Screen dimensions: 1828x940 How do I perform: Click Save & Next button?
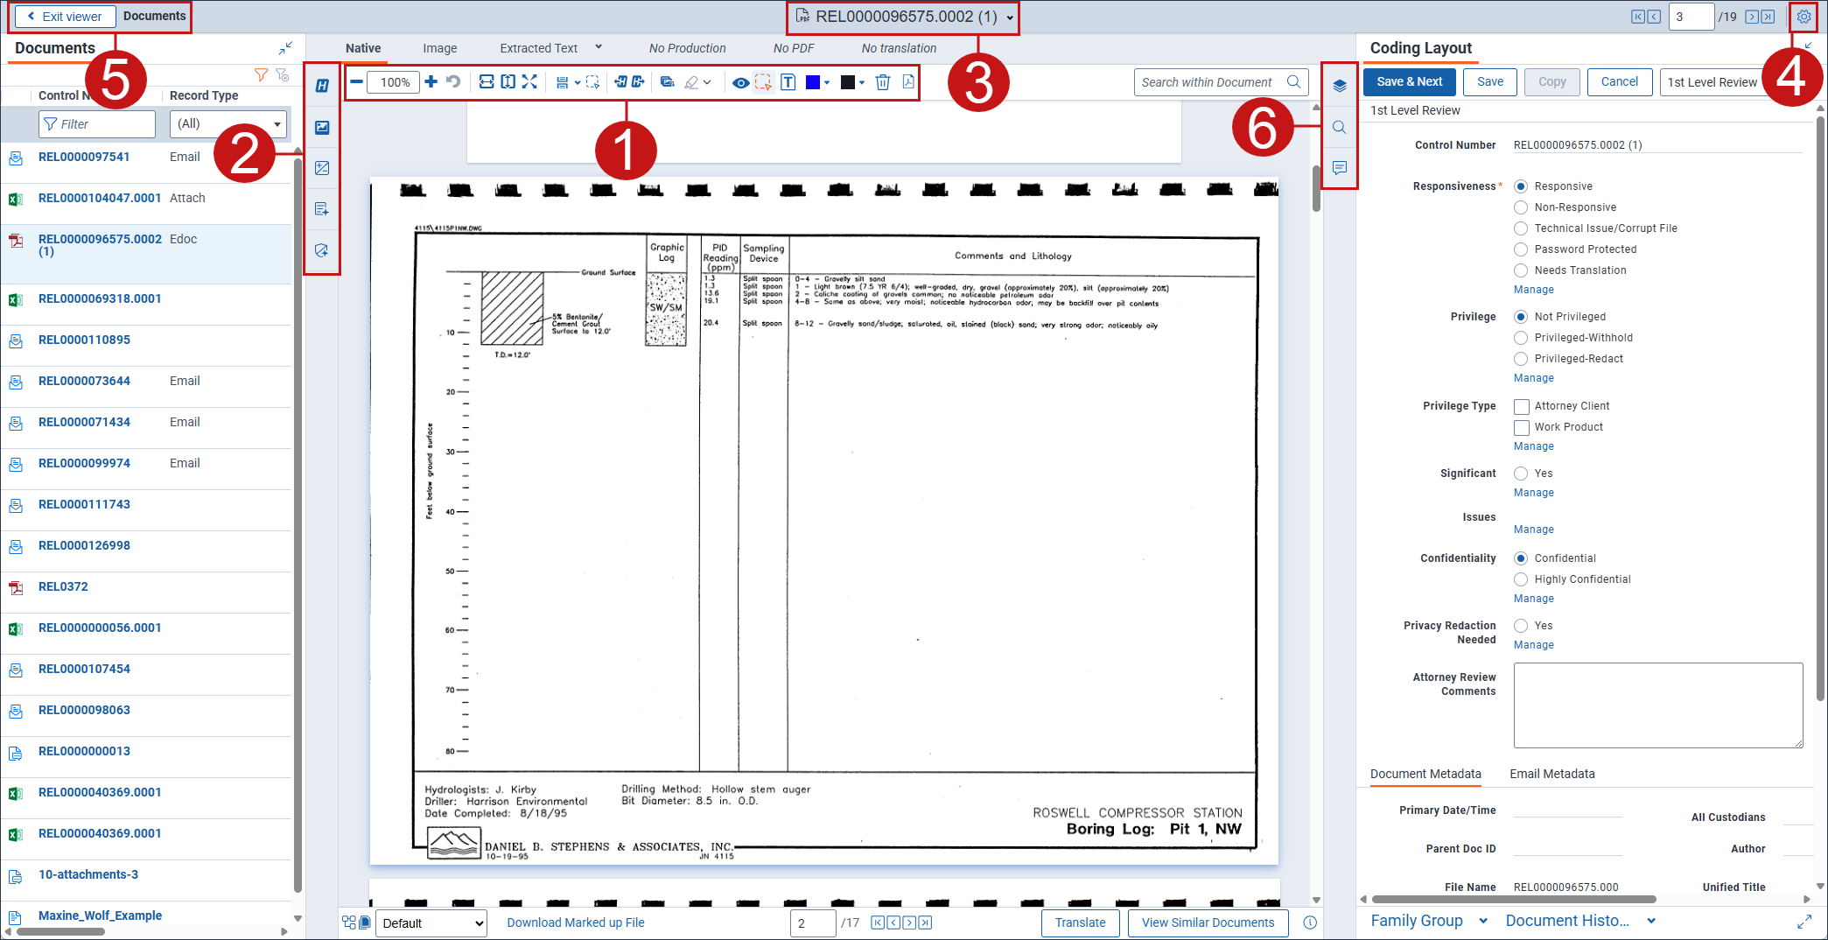click(1409, 81)
